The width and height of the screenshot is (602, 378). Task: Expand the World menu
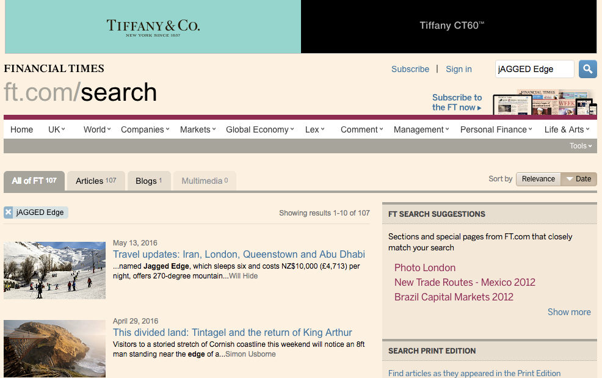pyautogui.click(x=97, y=130)
